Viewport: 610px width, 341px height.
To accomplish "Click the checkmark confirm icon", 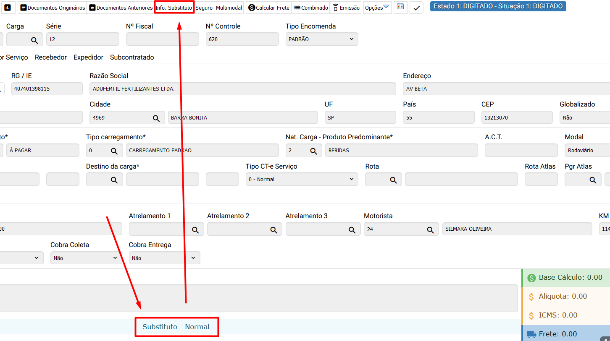I will [x=416, y=8].
